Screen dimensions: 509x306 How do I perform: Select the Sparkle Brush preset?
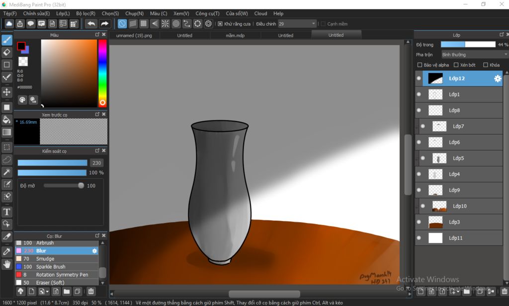coord(52,267)
